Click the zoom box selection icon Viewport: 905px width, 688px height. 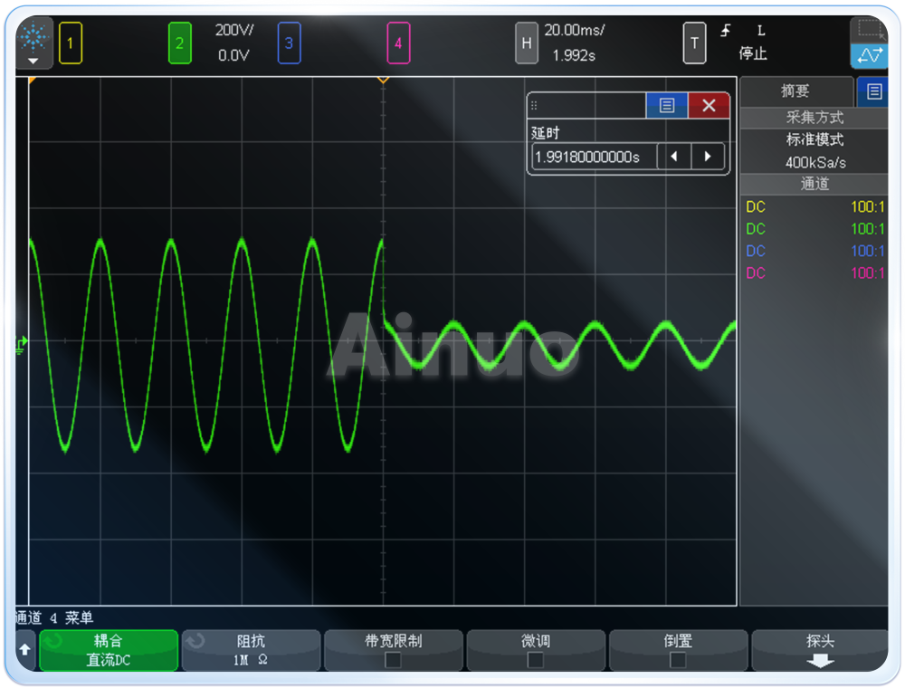point(869,30)
